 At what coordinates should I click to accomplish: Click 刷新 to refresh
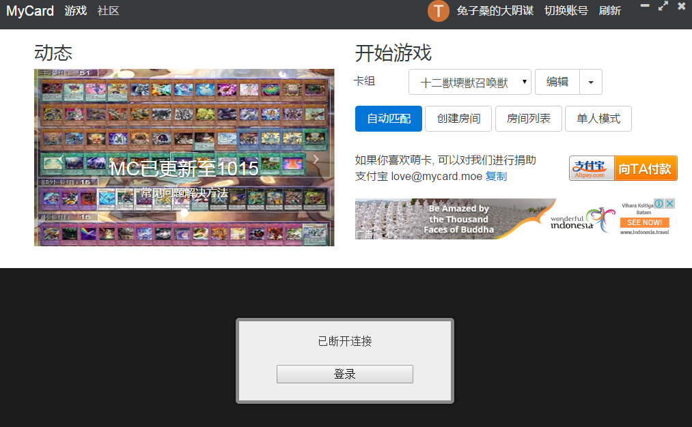[x=610, y=11]
